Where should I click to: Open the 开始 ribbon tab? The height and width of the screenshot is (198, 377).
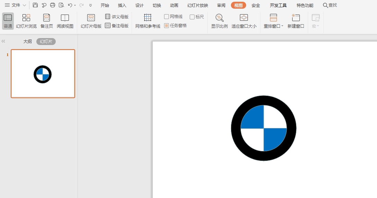click(x=105, y=5)
